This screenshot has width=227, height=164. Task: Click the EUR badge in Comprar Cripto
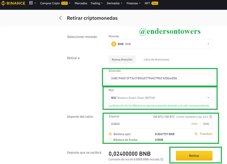coord(65,3)
